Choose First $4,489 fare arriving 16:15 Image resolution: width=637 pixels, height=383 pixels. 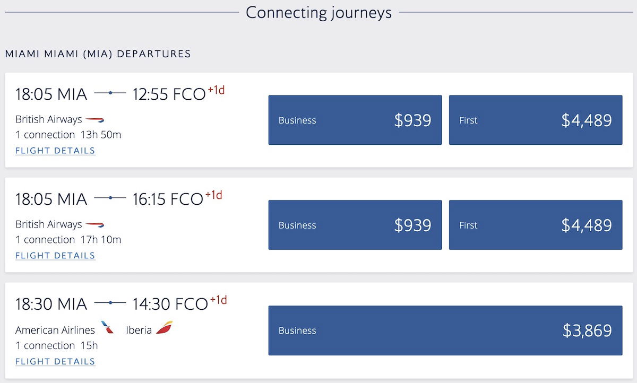(x=536, y=225)
